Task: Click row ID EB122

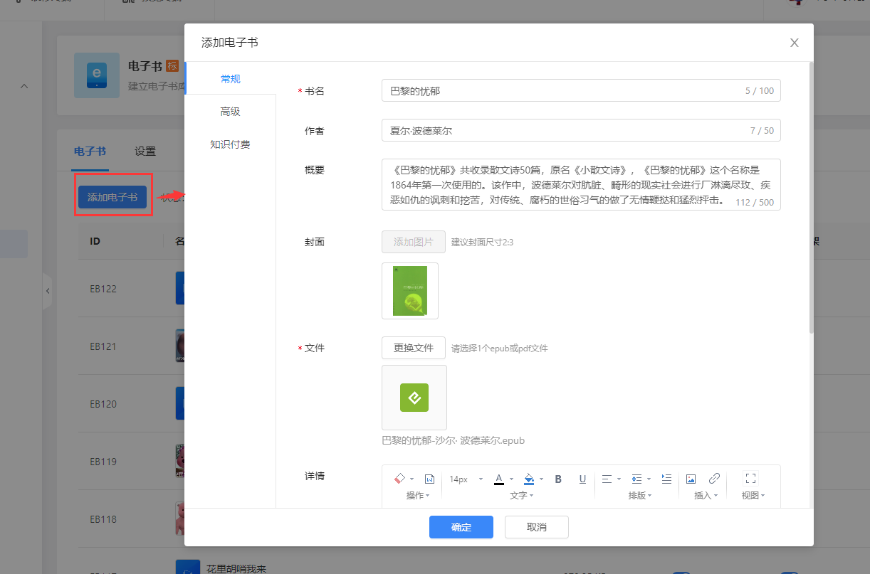Action: click(x=103, y=289)
